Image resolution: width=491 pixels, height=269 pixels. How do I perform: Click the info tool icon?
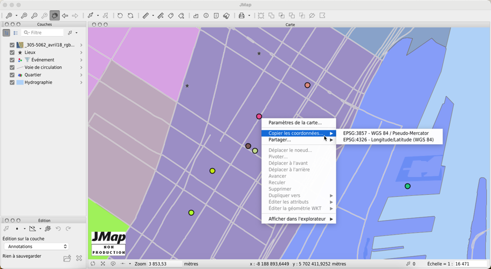tap(206, 16)
